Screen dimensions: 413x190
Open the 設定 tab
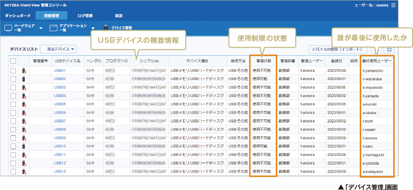119,16
